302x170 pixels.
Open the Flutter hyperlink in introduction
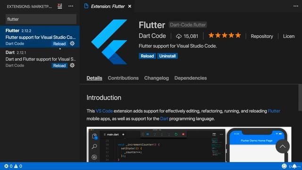274,111
